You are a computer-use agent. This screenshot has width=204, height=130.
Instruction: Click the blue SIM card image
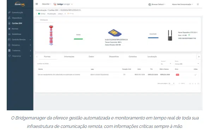click(115, 33)
